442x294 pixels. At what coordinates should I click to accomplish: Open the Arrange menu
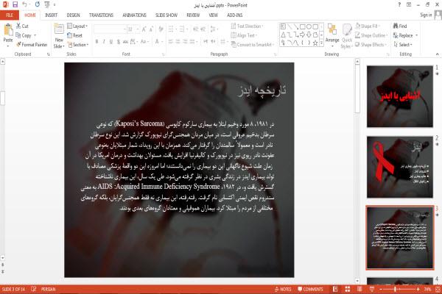[332, 35]
